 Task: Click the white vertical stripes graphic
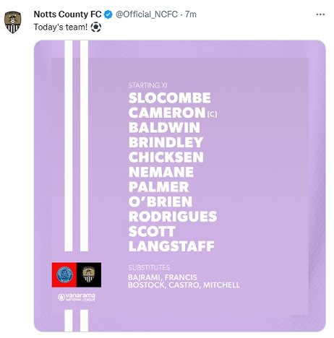click(x=77, y=146)
